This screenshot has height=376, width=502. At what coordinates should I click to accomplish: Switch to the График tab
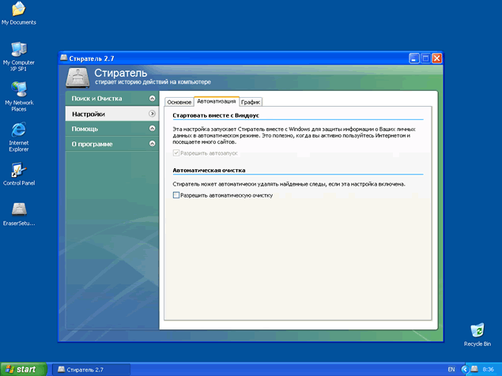coord(251,102)
